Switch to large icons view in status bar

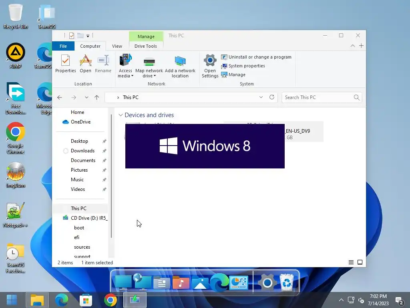pos(360,262)
